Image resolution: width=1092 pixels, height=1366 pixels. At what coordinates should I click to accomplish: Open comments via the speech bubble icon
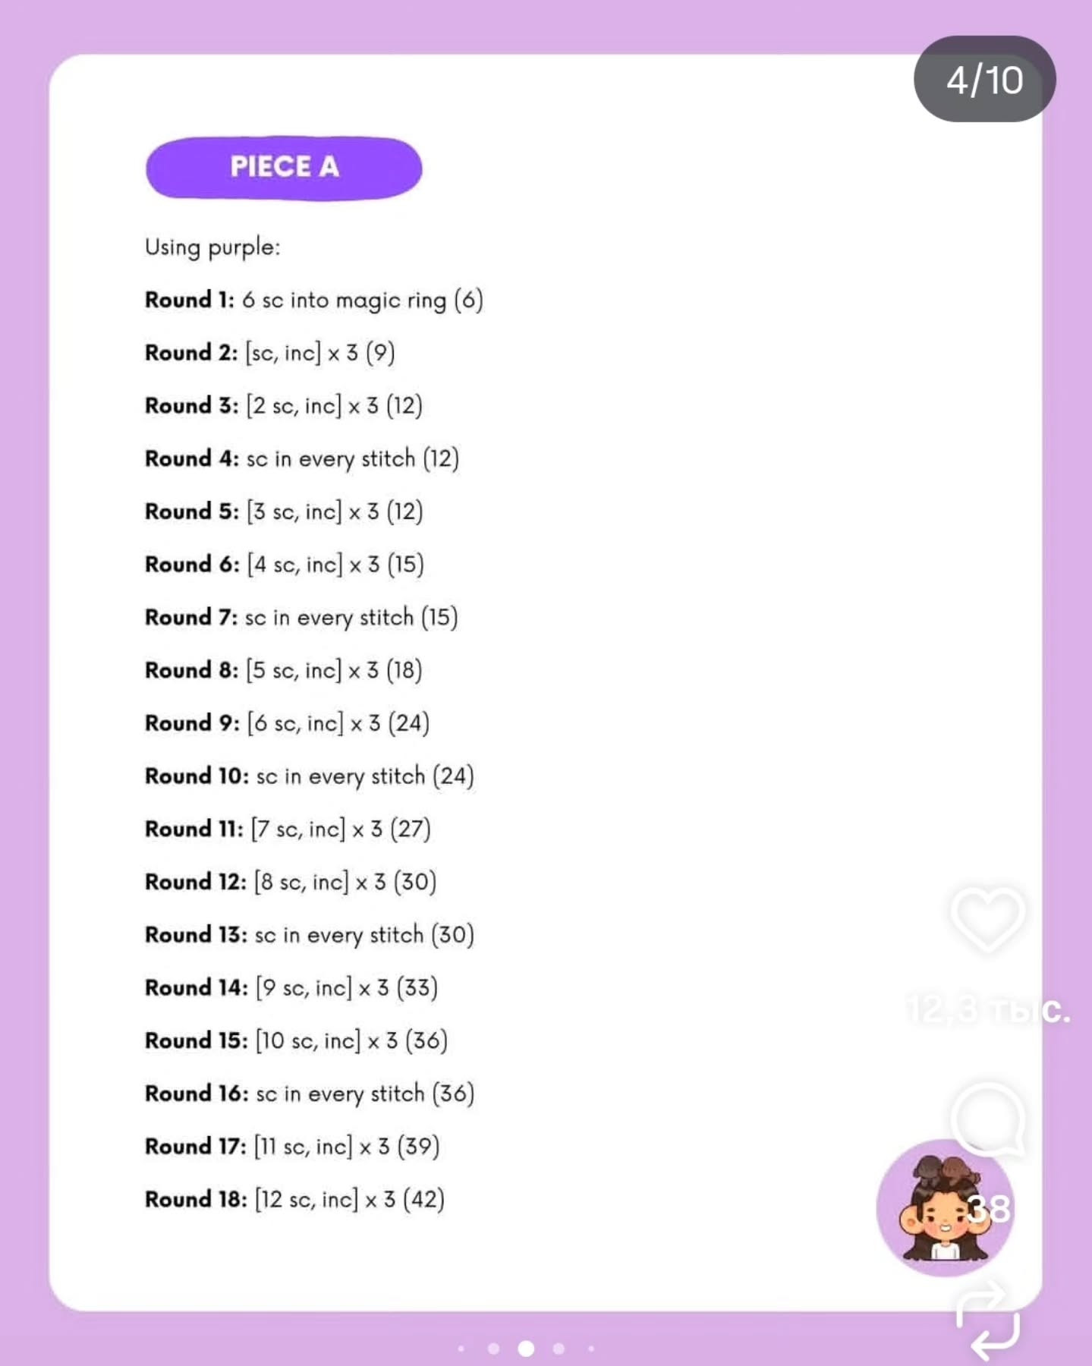coord(987,1119)
